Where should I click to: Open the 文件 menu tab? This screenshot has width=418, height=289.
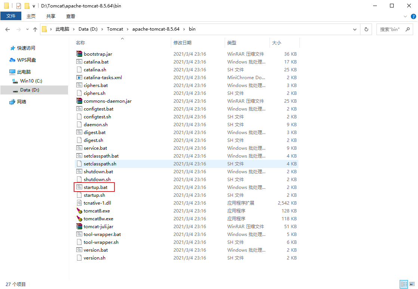tap(11, 16)
